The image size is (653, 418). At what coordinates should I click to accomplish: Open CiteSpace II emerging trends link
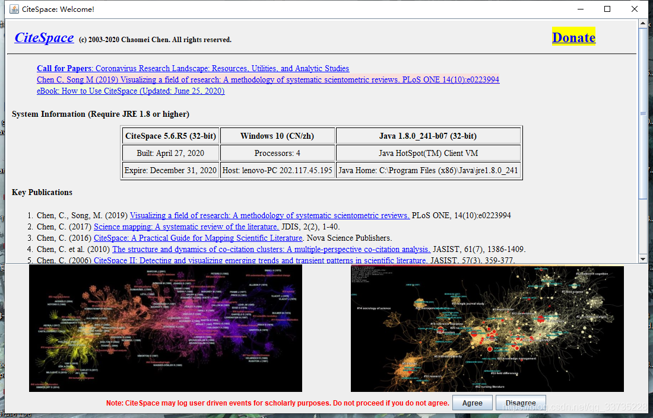pos(261,260)
